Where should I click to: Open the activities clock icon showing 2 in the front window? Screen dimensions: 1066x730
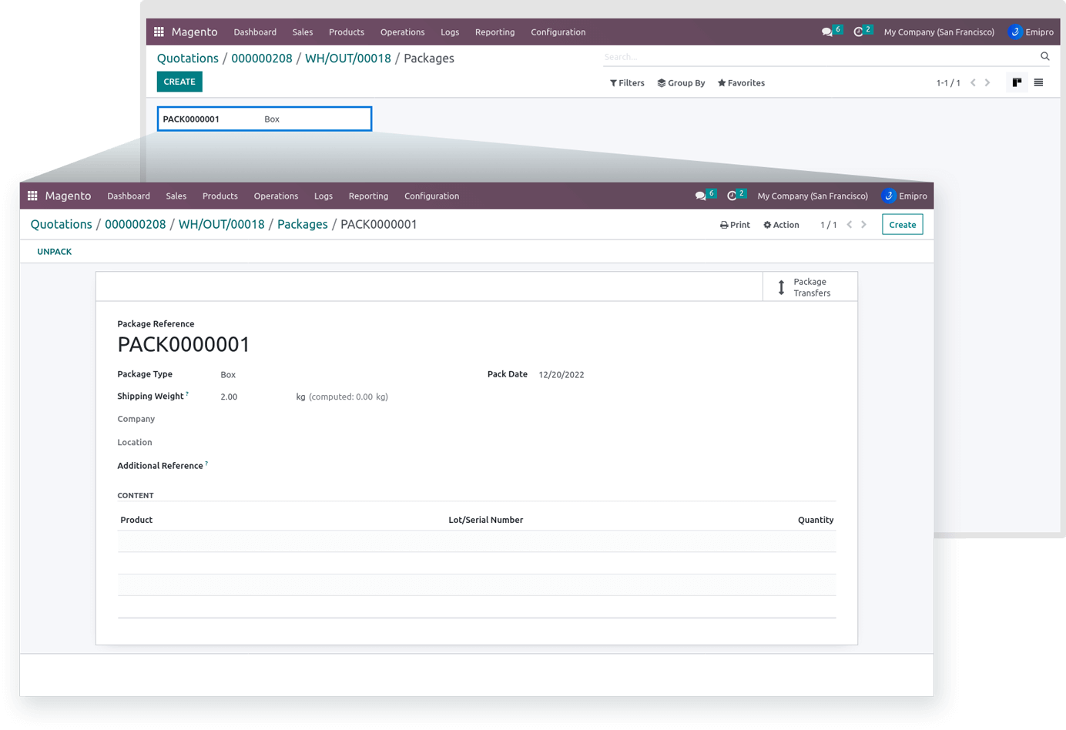click(732, 196)
